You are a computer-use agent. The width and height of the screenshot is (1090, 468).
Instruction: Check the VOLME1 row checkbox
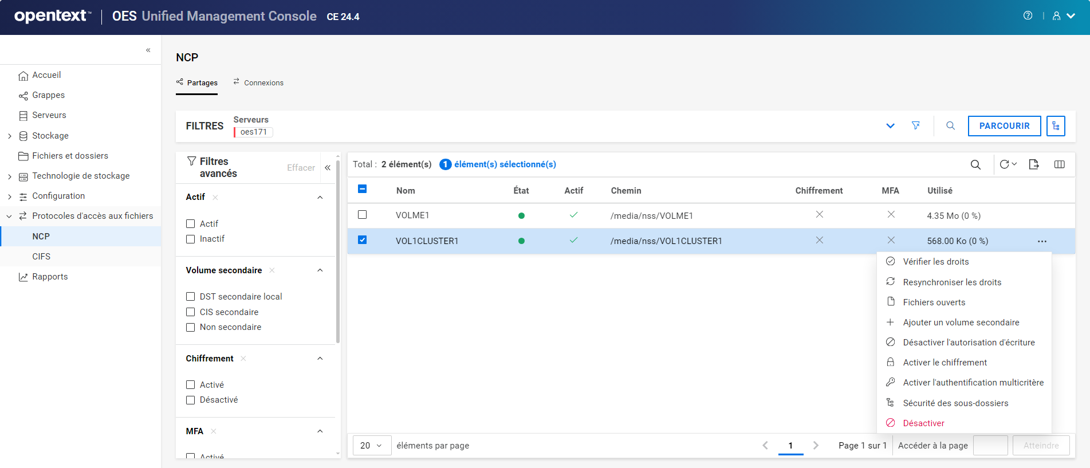pos(362,215)
